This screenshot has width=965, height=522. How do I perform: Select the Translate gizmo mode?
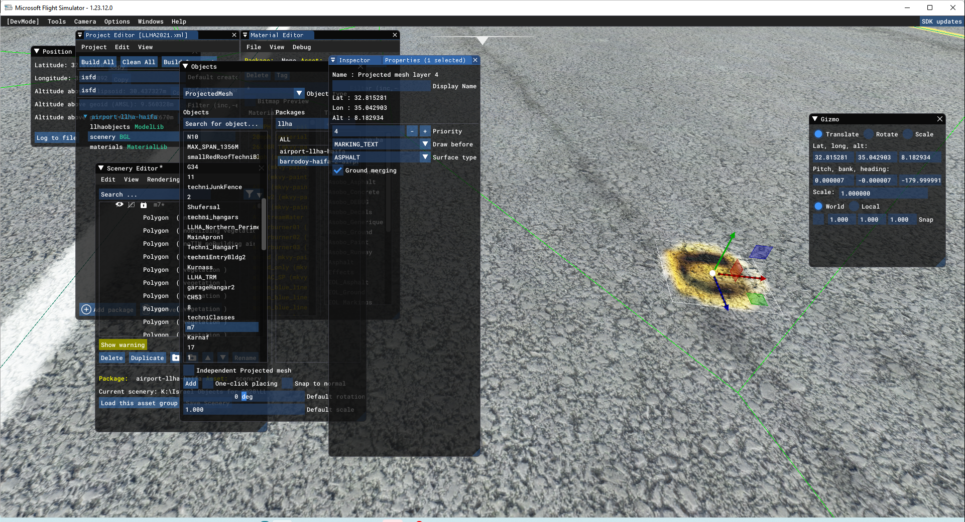pyautogui.click(x=818, y=134)
